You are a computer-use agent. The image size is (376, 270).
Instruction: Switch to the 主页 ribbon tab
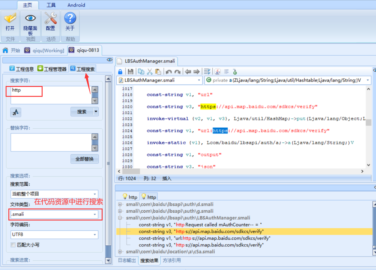click(28, 5)
